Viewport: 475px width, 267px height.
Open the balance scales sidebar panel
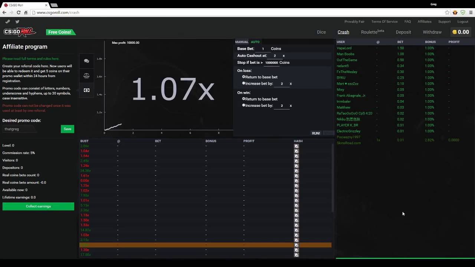(86, 76)
